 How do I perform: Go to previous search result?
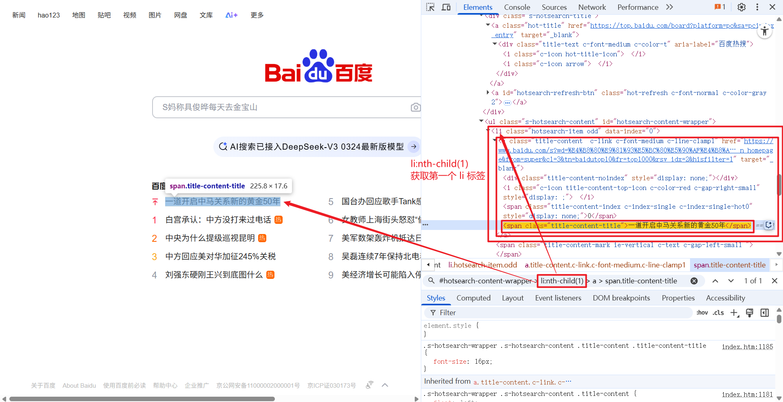pos(715,281)
